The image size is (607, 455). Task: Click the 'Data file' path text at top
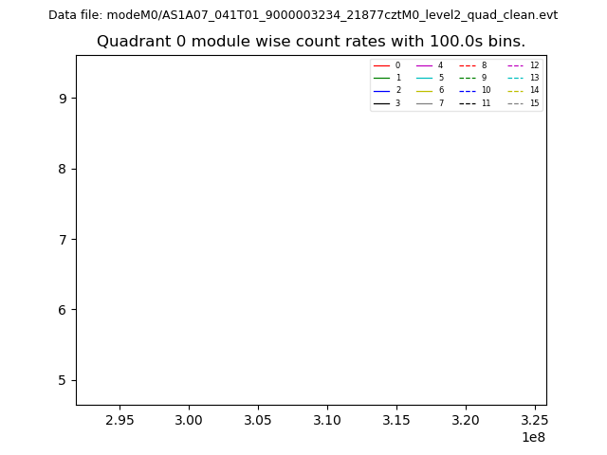coord(303,15)
